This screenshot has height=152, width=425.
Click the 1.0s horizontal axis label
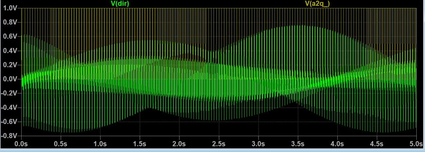(x=100, y=144)
